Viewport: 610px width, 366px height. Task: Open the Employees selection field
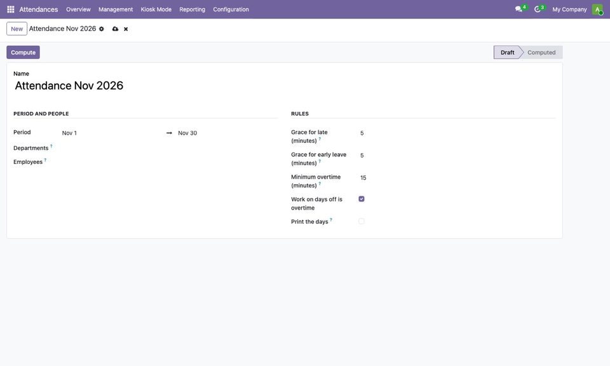coord(169,162)
